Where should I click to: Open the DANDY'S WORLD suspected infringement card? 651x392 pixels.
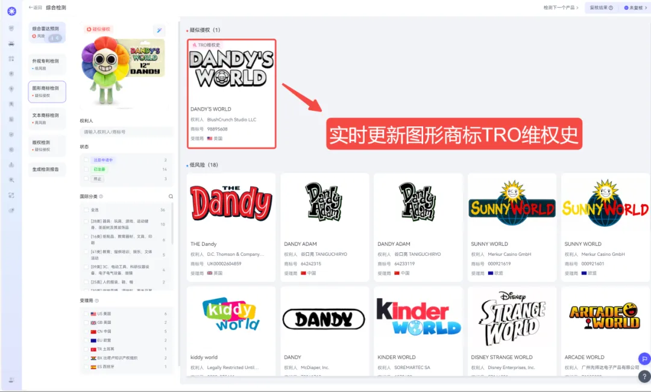pyautogui.click(x=231, y=94)
